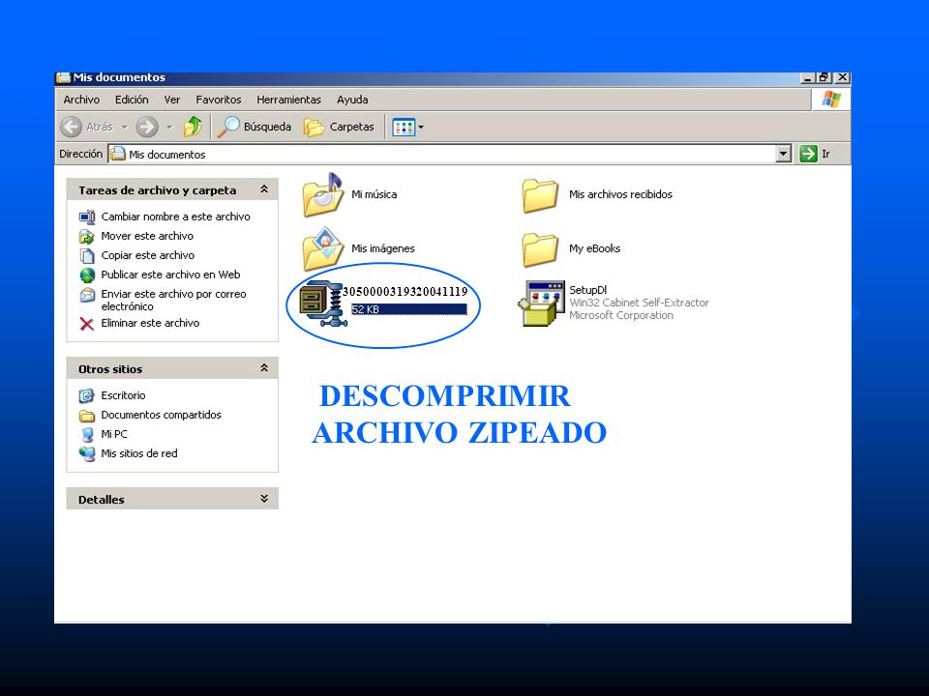Open the Ver menu
Screen dimensions: 929x696
pos(172,100)
